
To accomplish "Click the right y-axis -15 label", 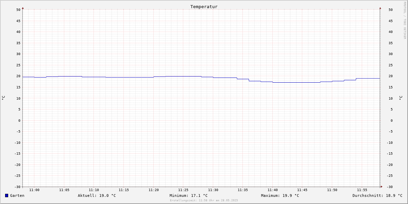I will pyautogui.click(x=390, y=154).
